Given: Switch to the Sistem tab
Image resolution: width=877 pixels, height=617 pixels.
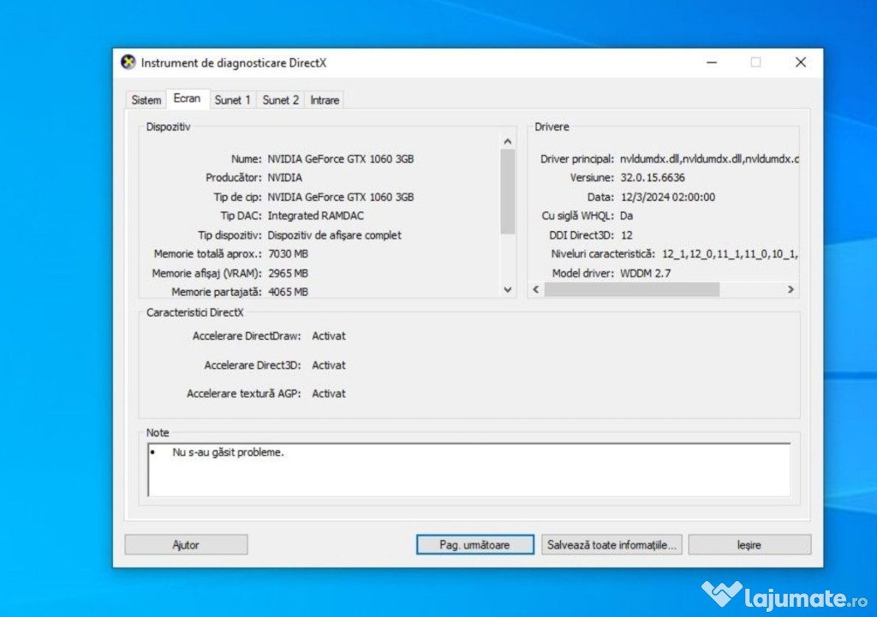Looking at the screenshot, I should pyautogui.click(x=146, y=100).
